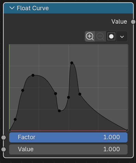Viewport: 136px width, 163px height.
Task: Select the bottom-right curve end point
Action: point(127,130)
